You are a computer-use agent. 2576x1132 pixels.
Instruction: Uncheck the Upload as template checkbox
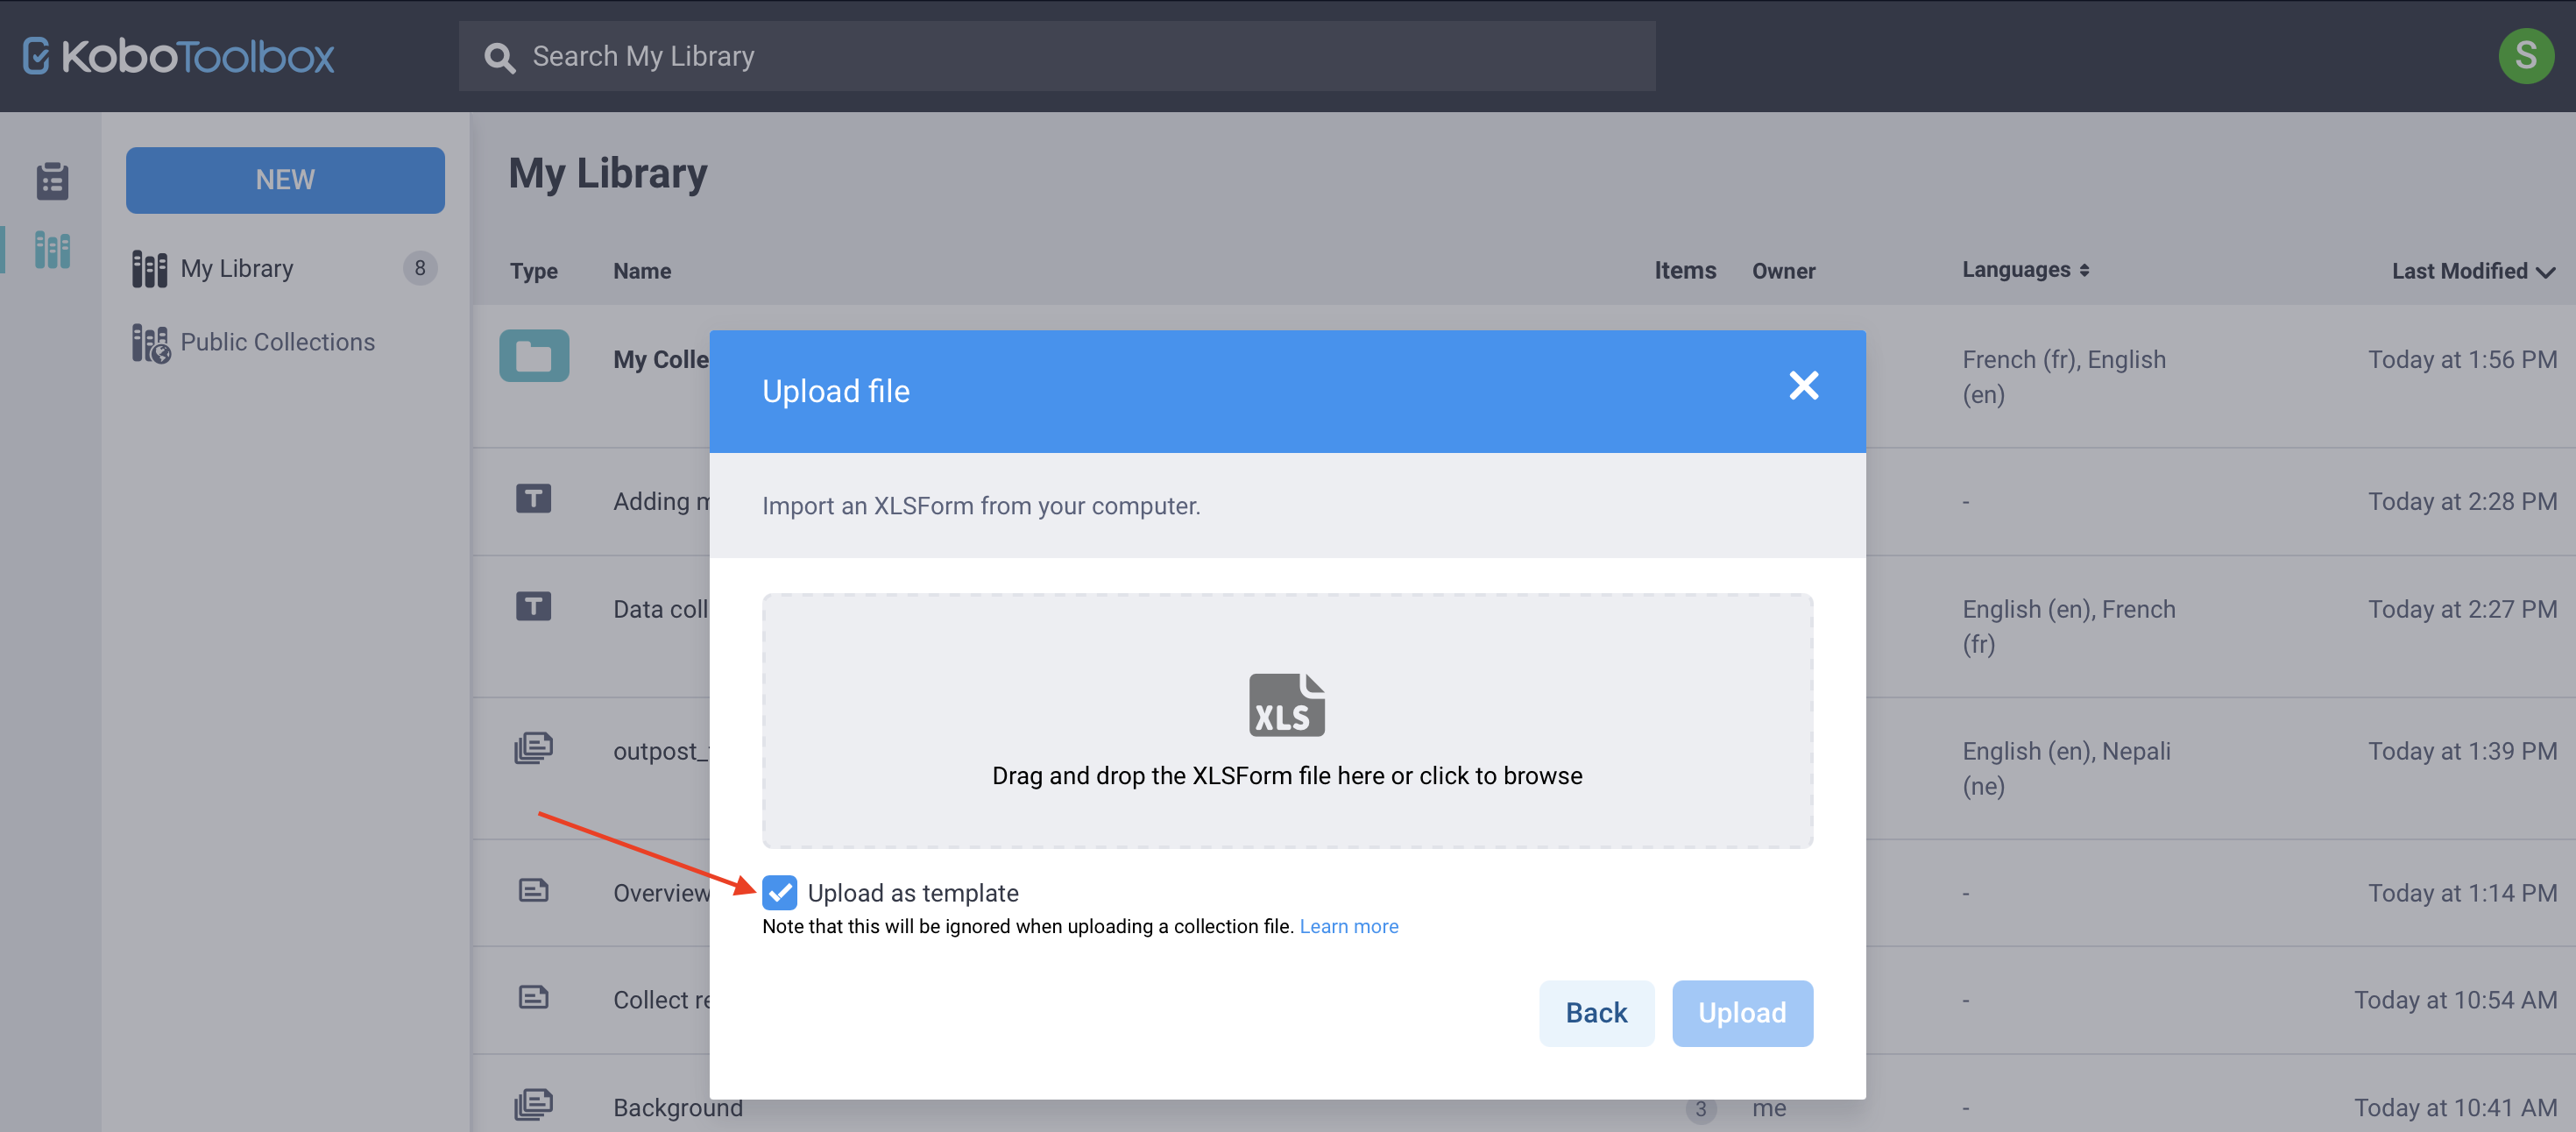point(779,892)
